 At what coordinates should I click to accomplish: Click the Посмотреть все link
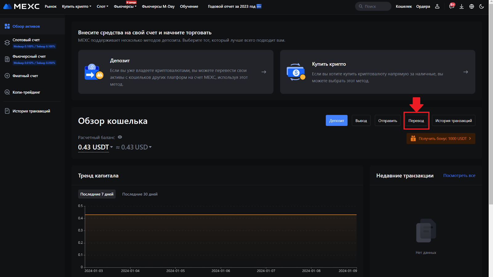point(459,176)
